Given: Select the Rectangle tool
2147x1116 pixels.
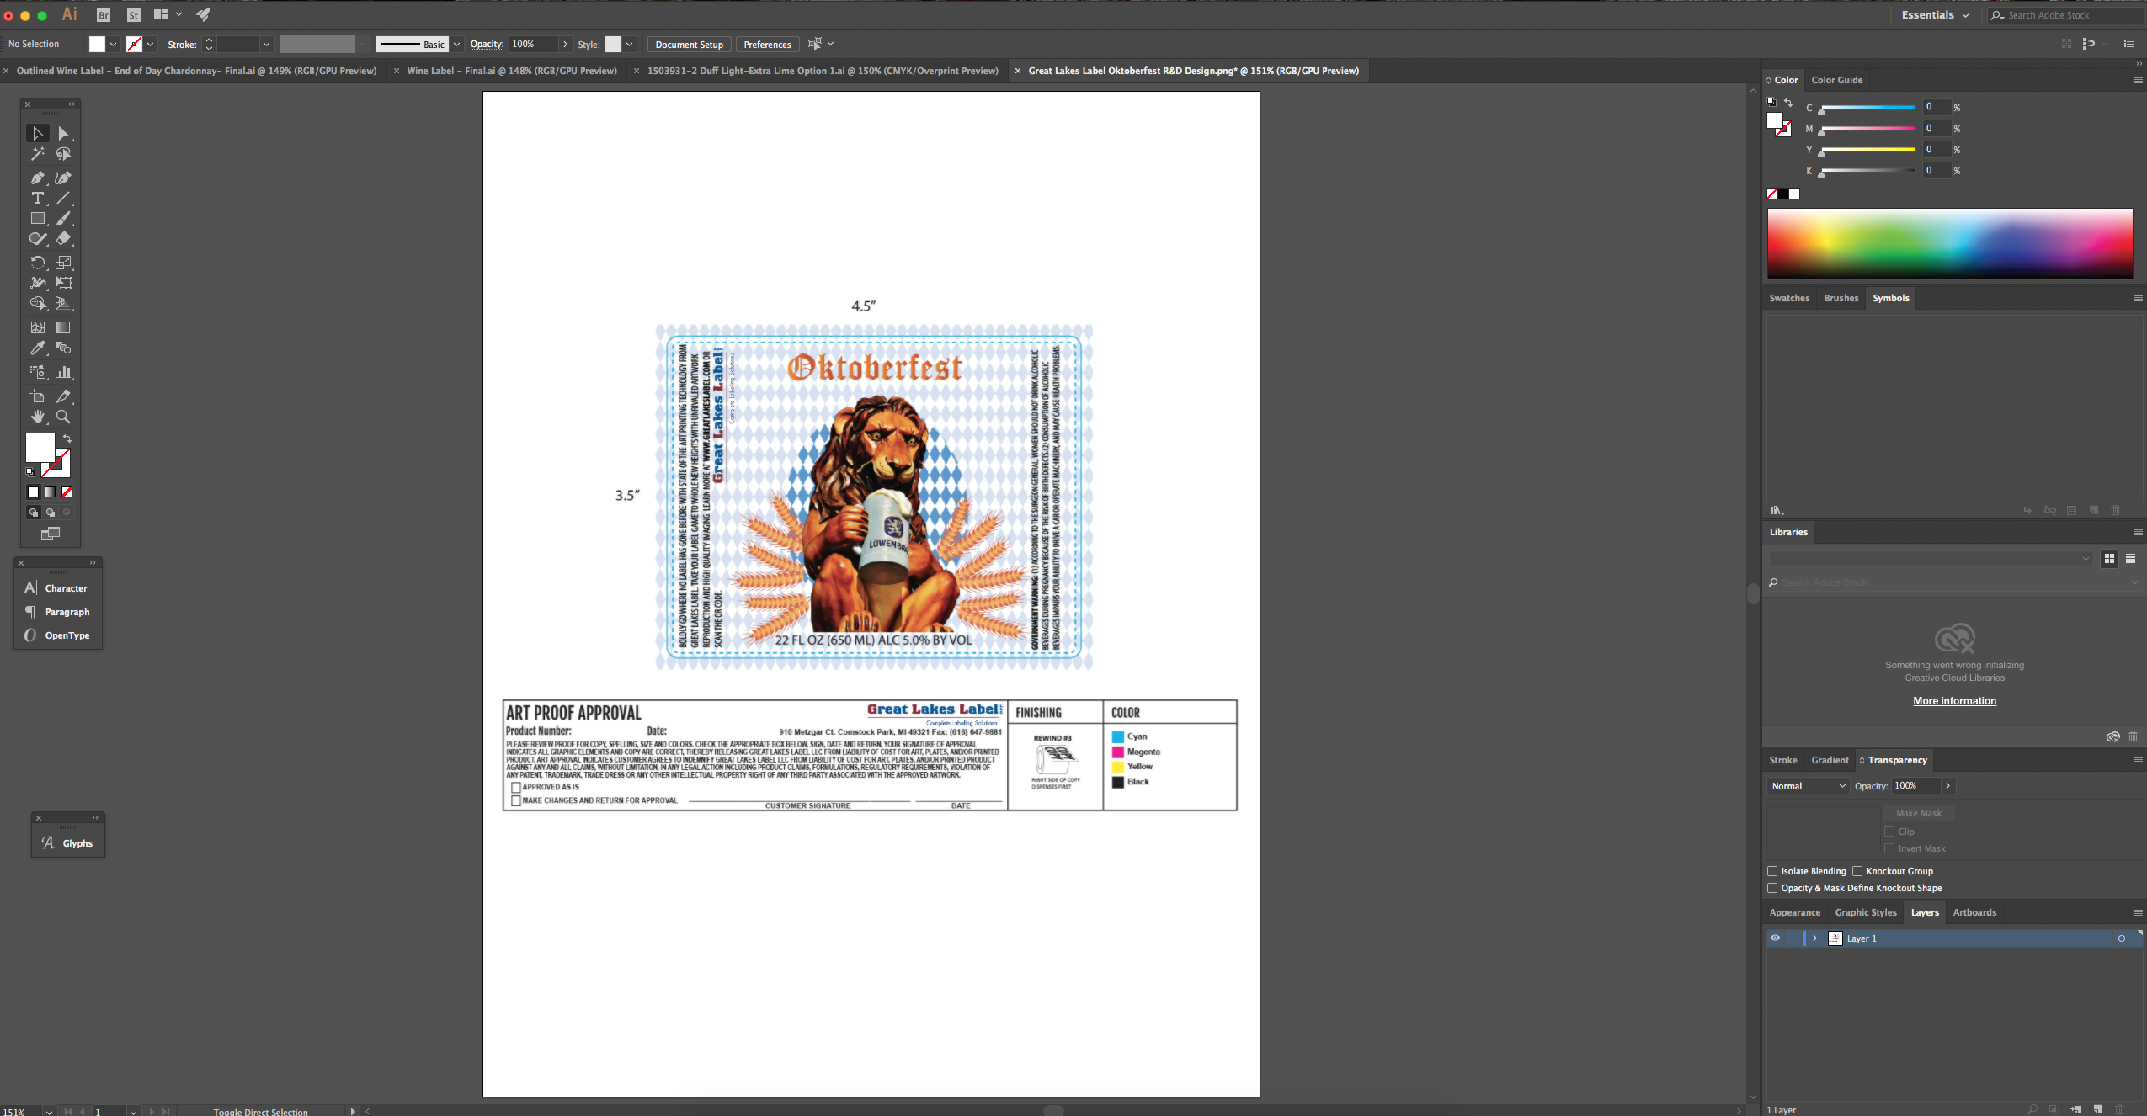Looking at the screenshot, I should tap(39, 219).
